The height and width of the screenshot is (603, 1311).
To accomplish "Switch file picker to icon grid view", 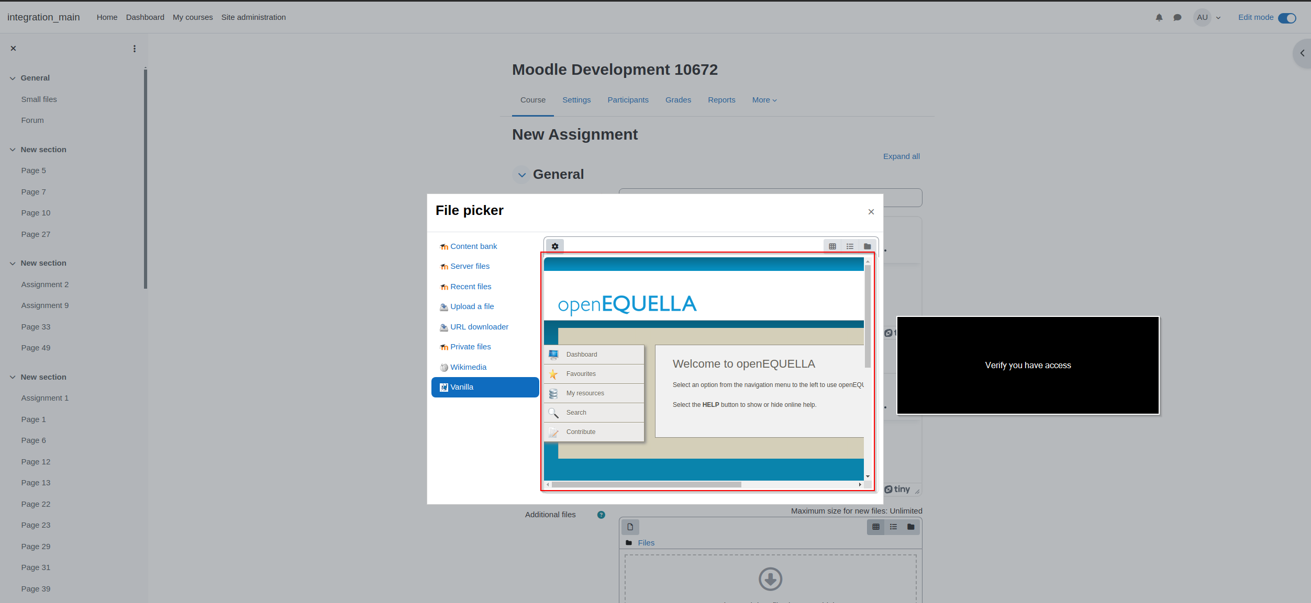I will 832,246.
